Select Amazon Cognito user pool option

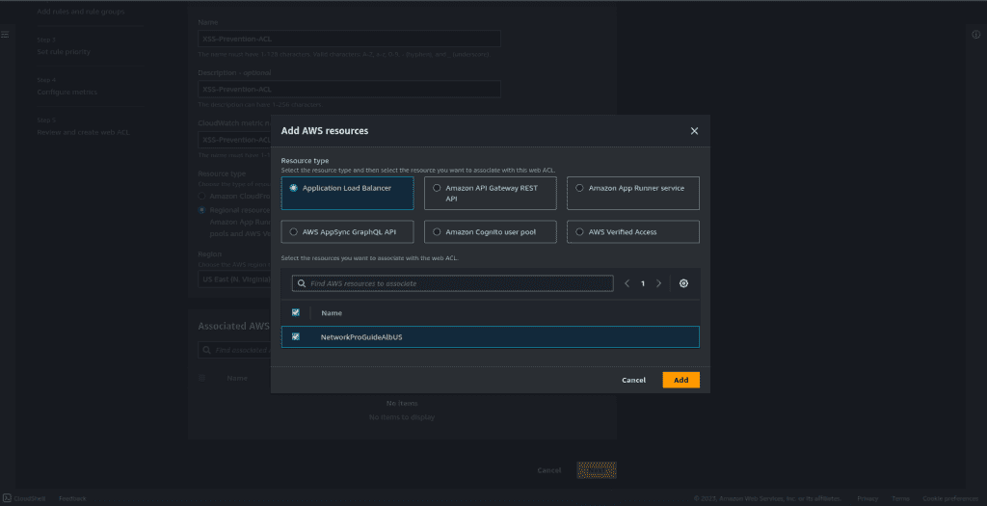click(491, 231)
